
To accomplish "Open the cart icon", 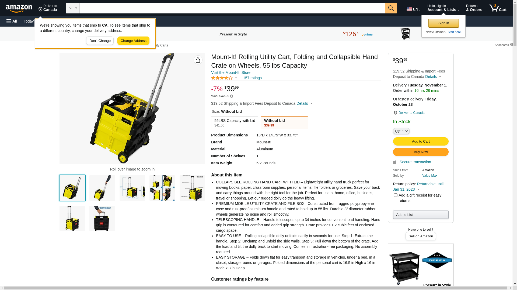I will tap(497, 8).
